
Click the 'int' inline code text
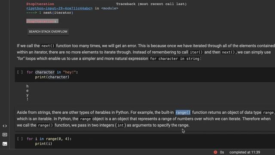(x=120, y=125)
